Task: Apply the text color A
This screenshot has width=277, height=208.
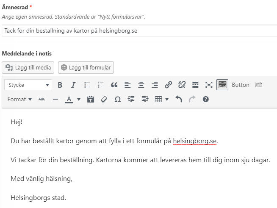Action: pyautogui.click(x=69, y=99)
